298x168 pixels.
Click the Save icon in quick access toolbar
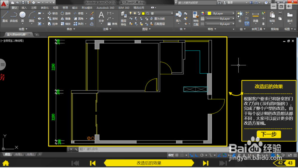[x=23, y=2]
